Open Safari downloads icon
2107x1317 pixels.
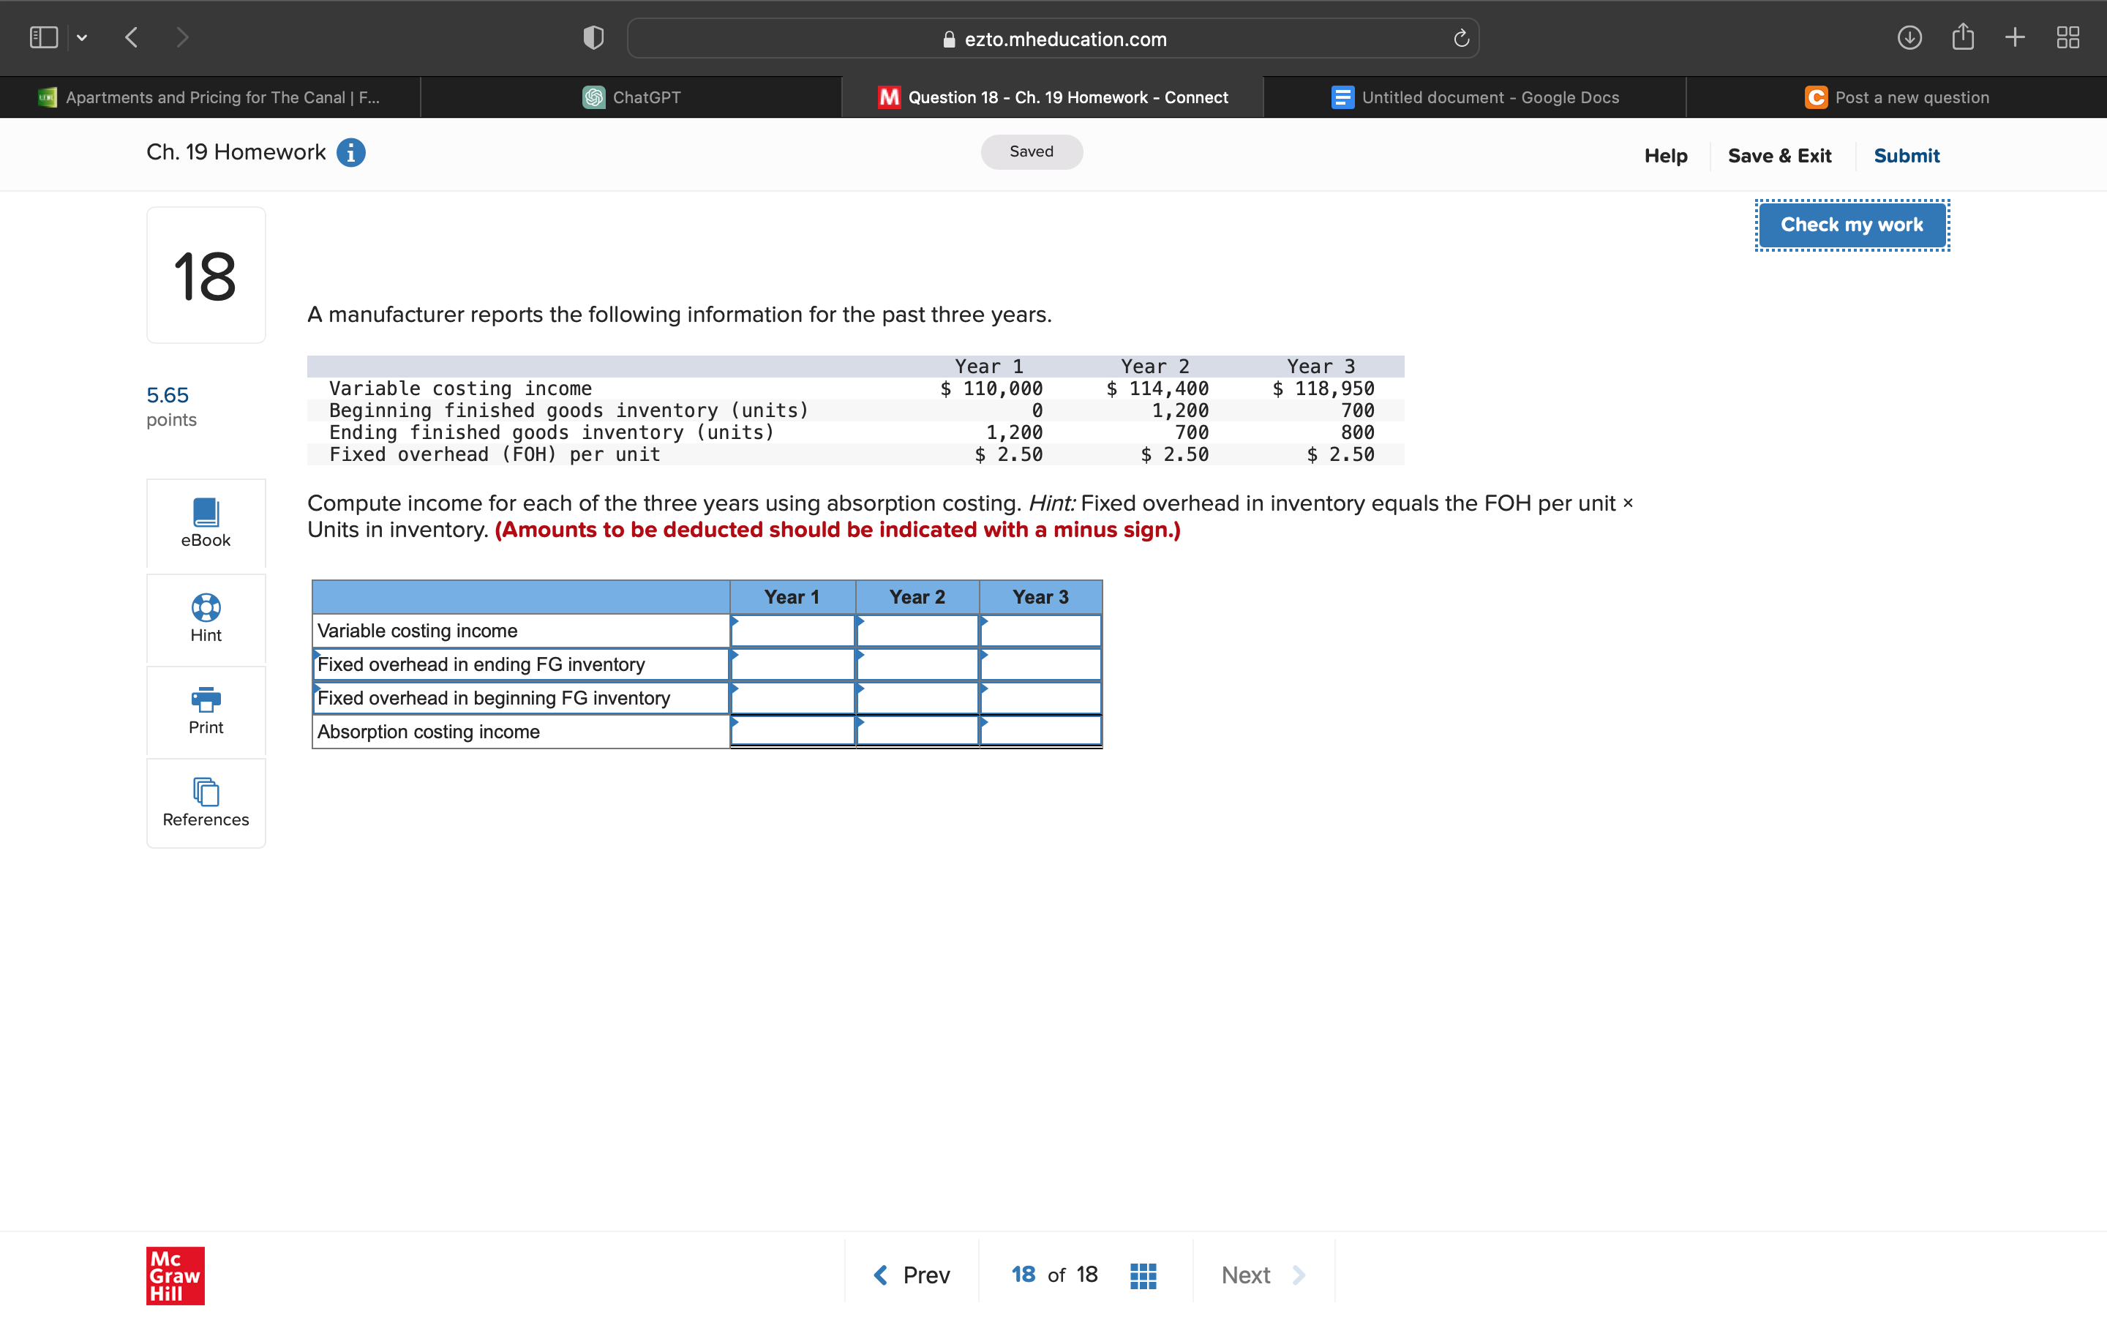coord(1909,37)
